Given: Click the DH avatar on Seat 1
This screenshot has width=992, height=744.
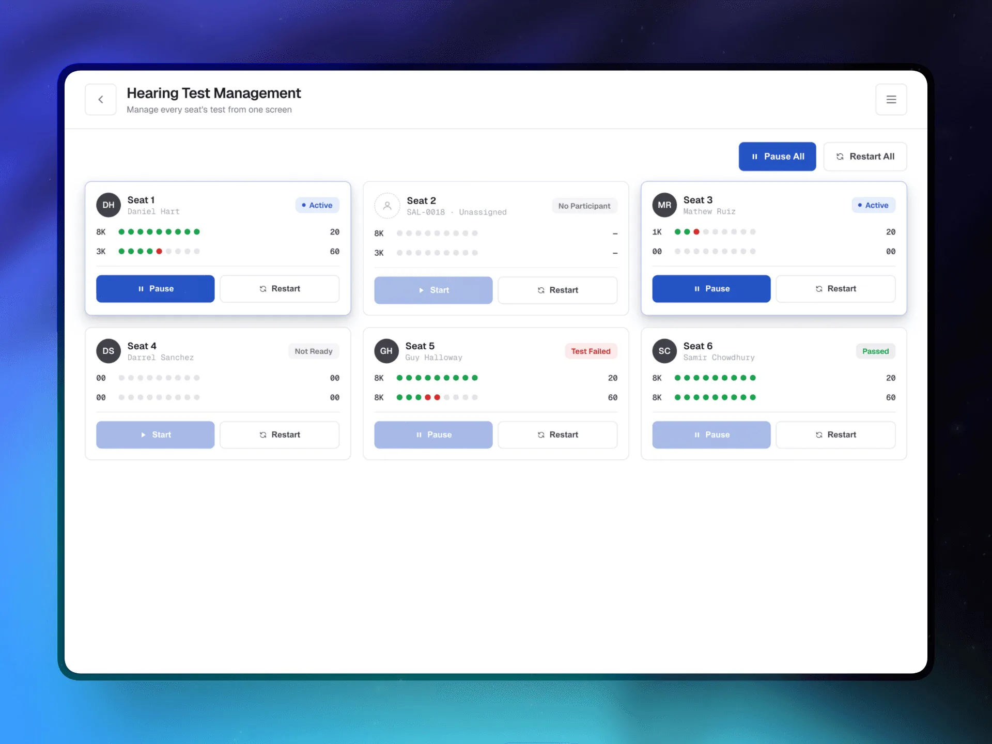Looking at the screenshot, I should [x=109, y=205].
